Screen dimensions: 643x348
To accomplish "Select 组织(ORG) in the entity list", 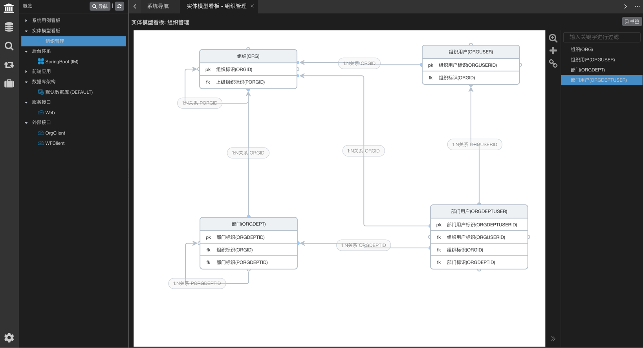I will (x=602, y=49).
